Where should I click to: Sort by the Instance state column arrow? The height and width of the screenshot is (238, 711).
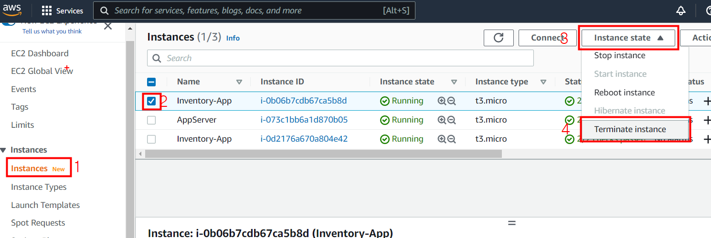(454, 82)
